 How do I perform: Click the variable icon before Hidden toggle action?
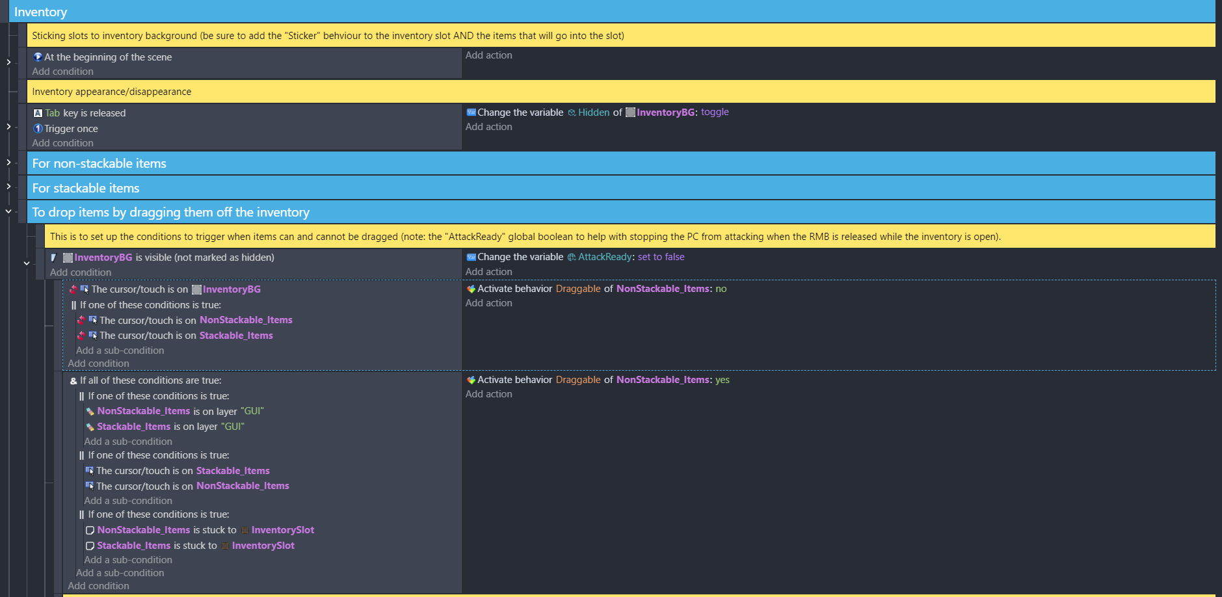pyautogui.click(x=472, y=113)
